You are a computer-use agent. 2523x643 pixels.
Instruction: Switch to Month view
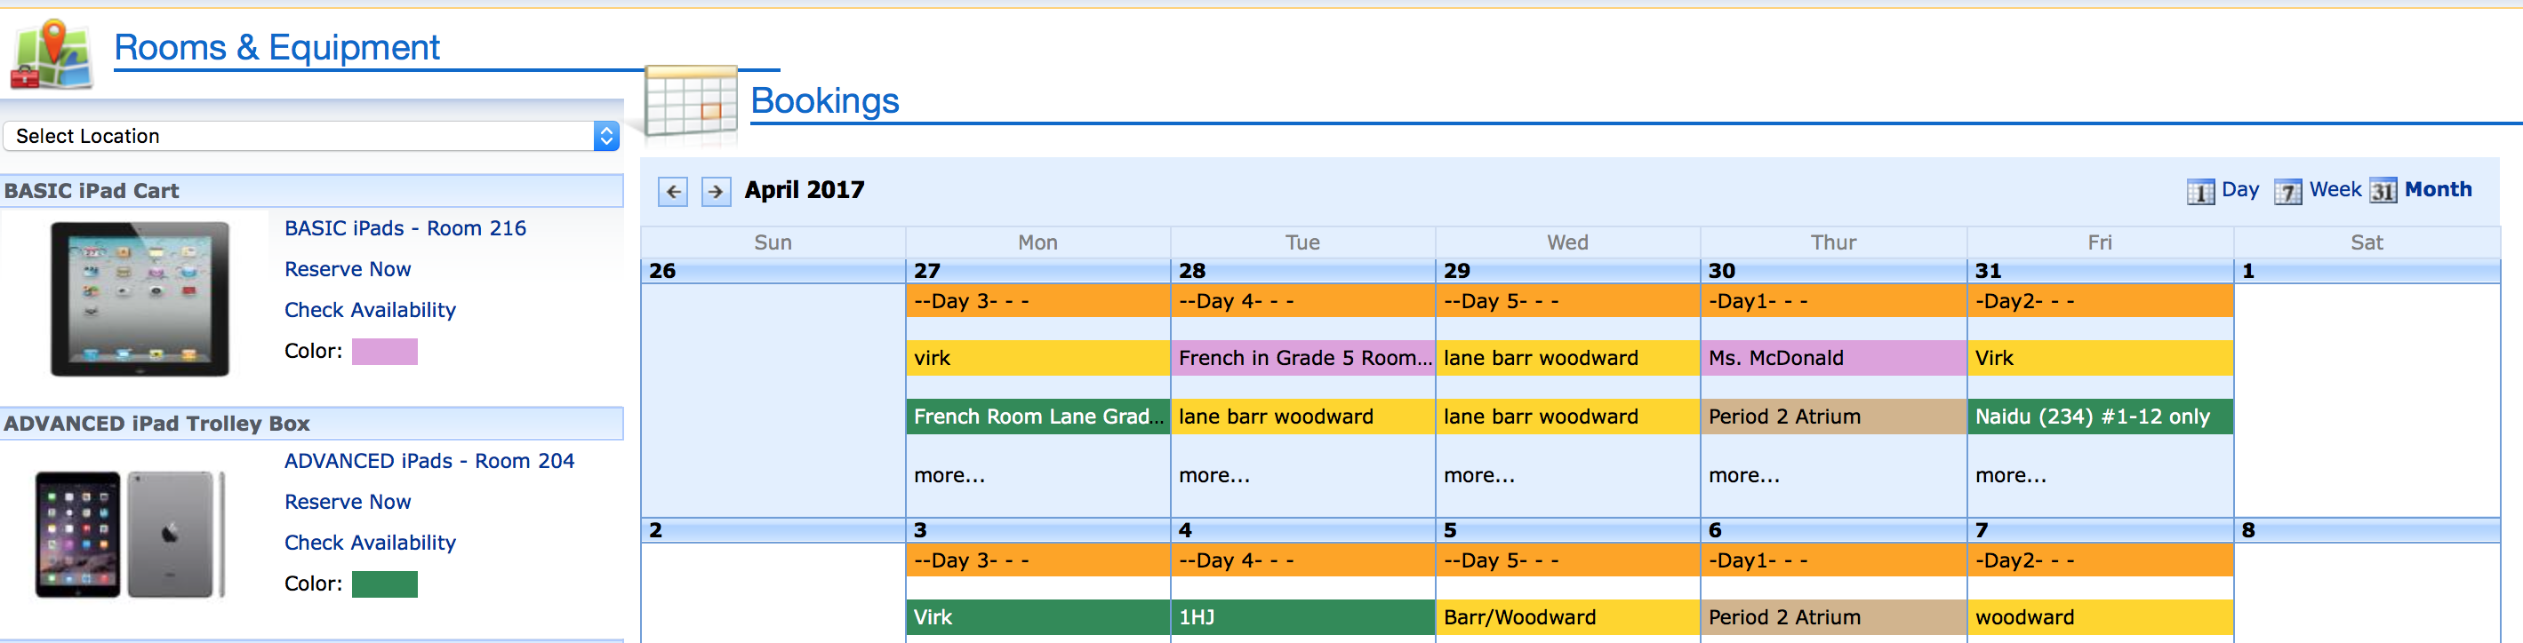pyautogui.click(x=2438, y=190)
